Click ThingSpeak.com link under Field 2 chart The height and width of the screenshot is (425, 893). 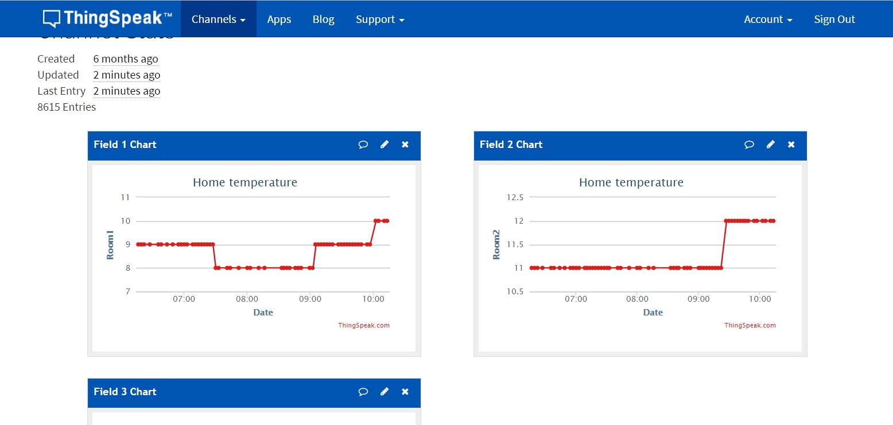pyautogui.click(x=750, y=325)
